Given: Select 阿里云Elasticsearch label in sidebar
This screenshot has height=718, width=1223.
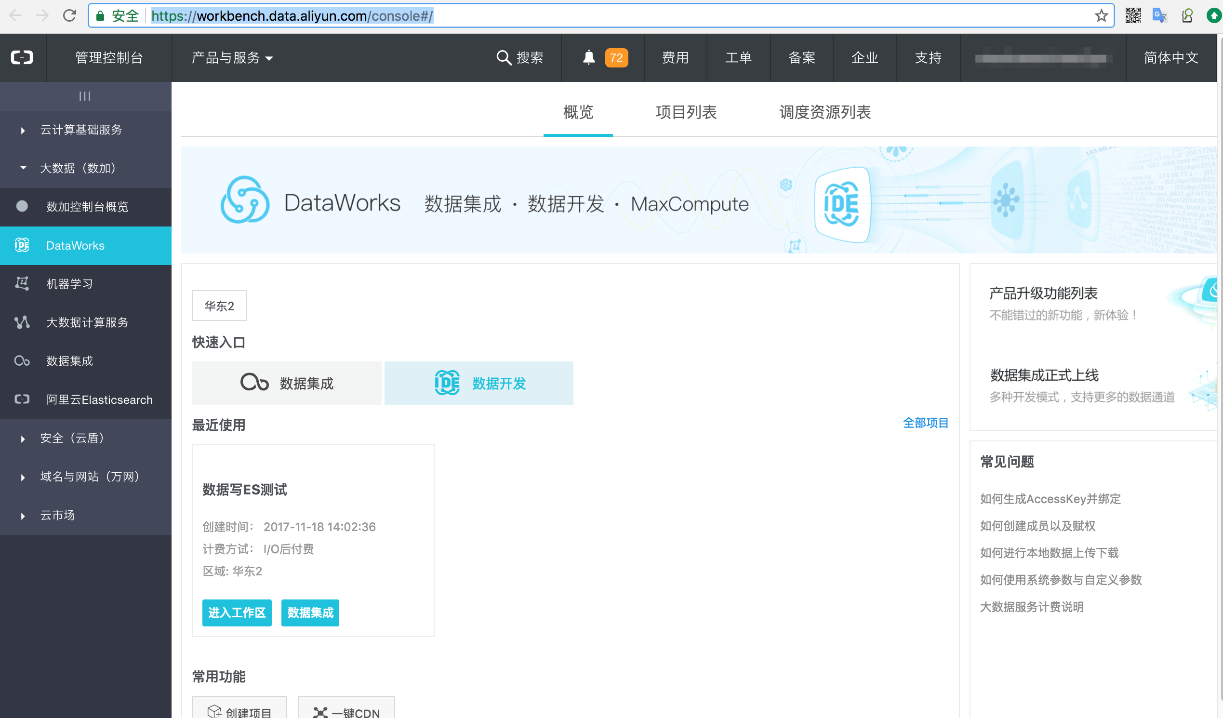Looking at the screenshot, I should point(99,399).
